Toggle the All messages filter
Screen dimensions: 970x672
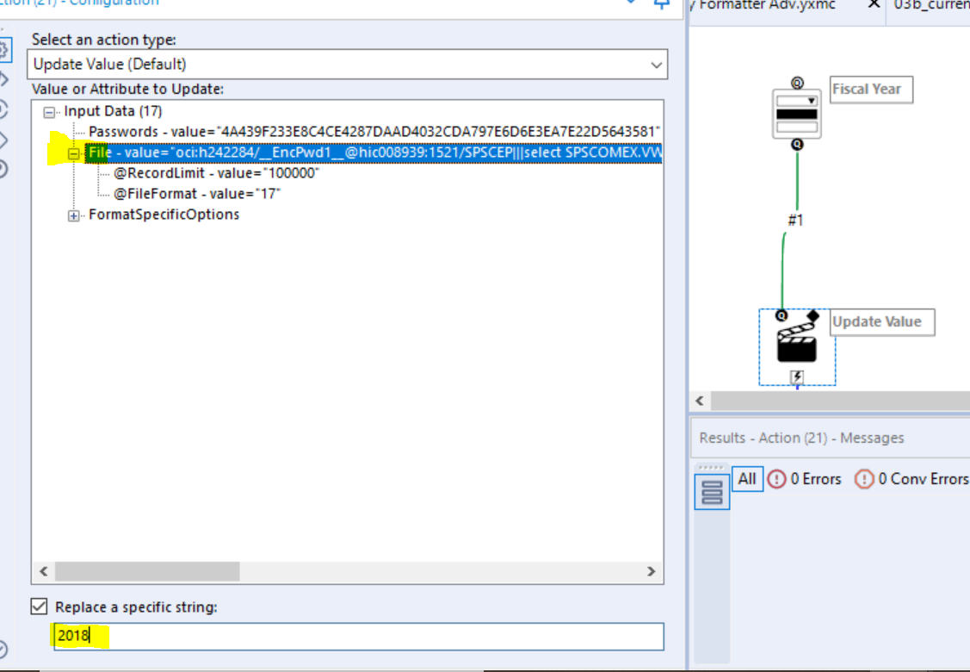point(746,479)
